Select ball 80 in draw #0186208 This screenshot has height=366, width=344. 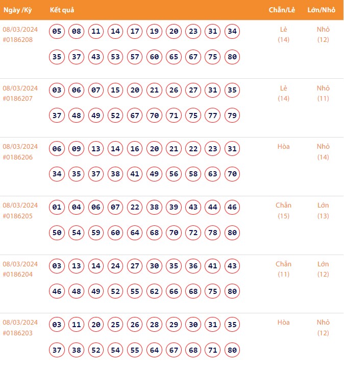click(x=232, y=57)
